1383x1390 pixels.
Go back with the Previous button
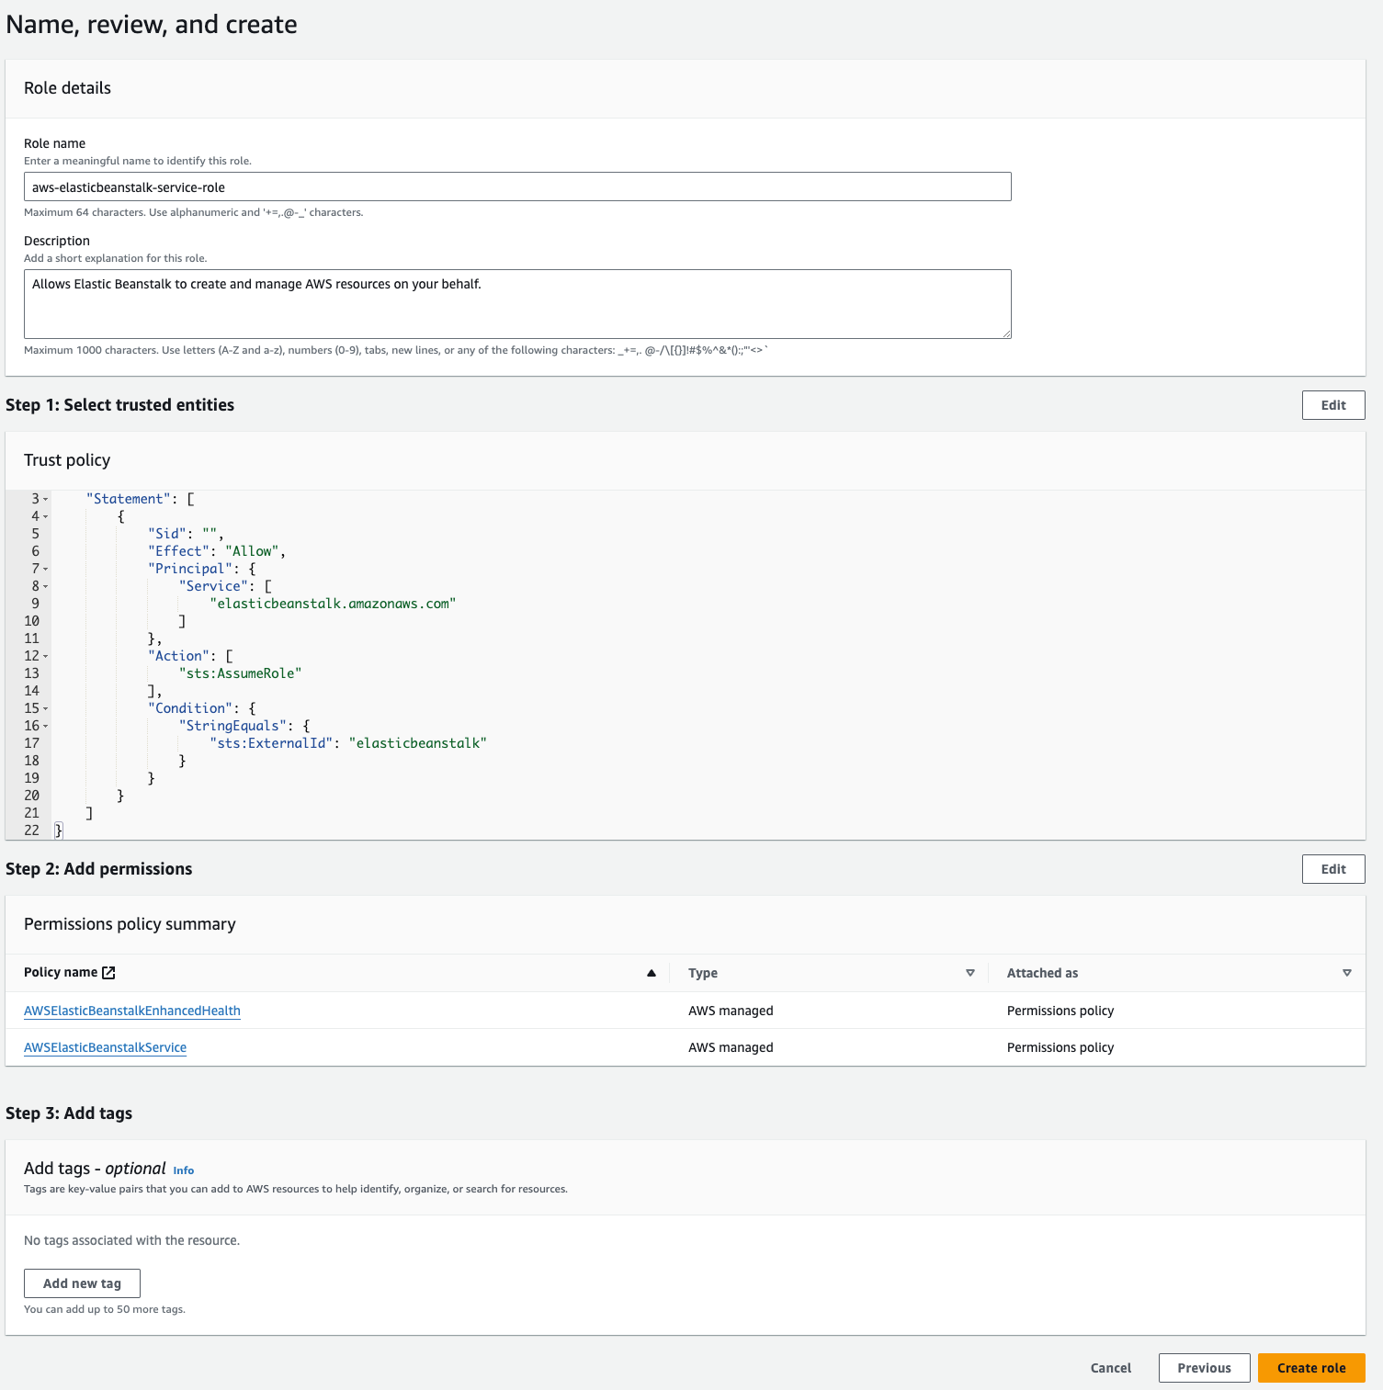(x=1204, y=1368)
